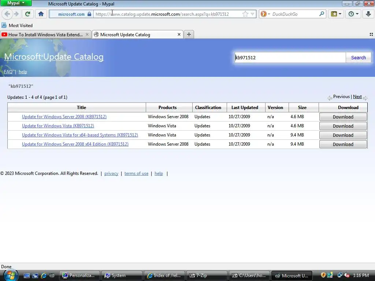The height and width of the screenshot is (281, 375).
Task: Download the Windows Vista 4.6 MB update
Action: 343,126
